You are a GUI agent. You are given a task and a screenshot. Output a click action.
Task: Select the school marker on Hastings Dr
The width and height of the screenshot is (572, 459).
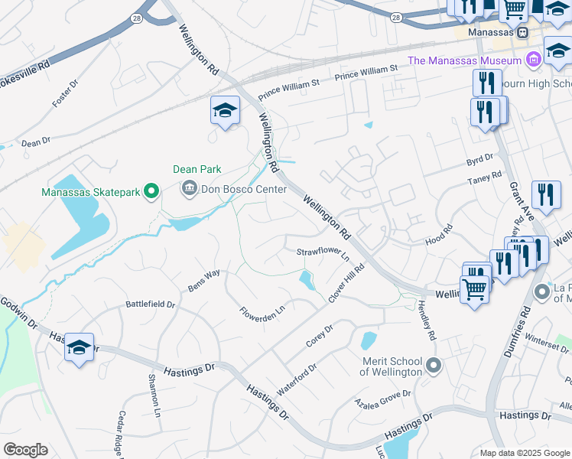pyautogui.click(x=80, y=348)
